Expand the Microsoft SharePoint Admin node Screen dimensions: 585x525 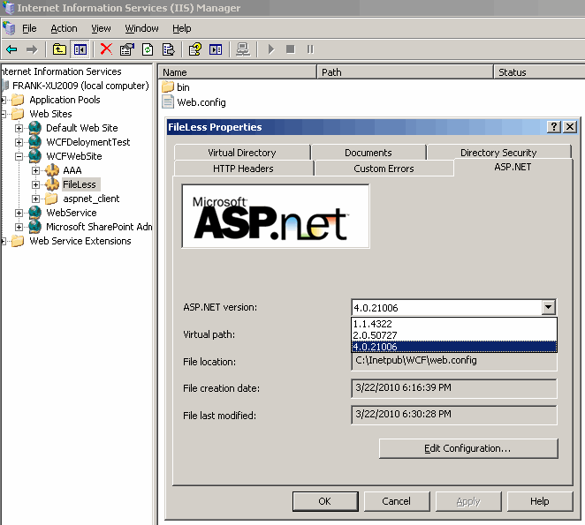pyautogui.click(x=19, y=227)
